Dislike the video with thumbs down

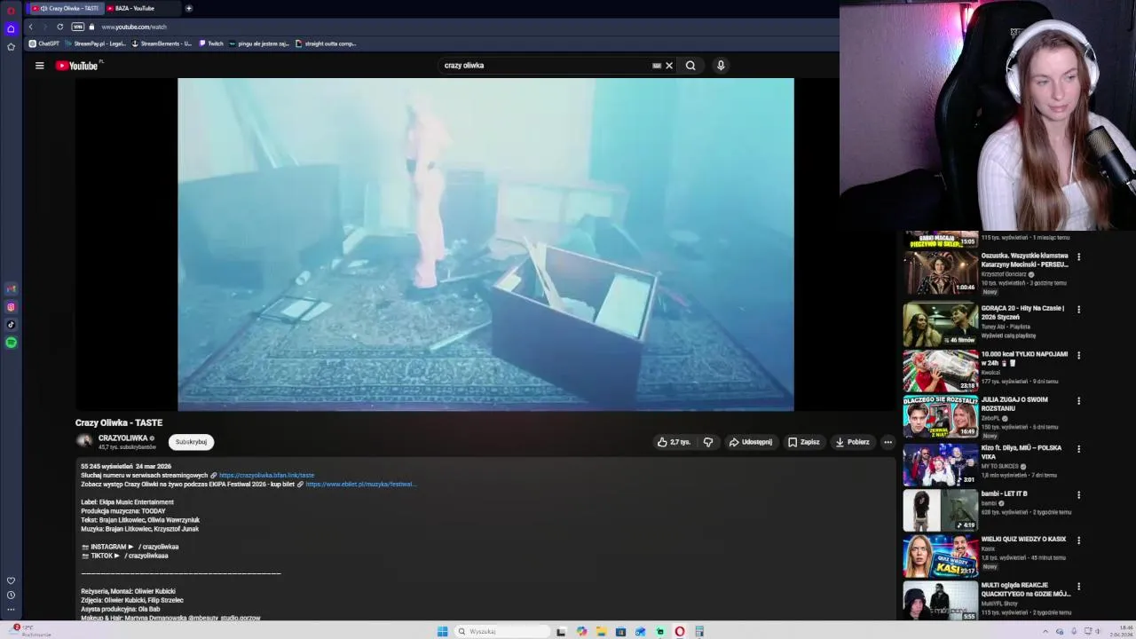(708, 442)
